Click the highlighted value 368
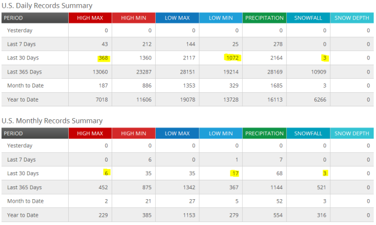The height and width of the screenshot is (225, 376). (103, 58)
